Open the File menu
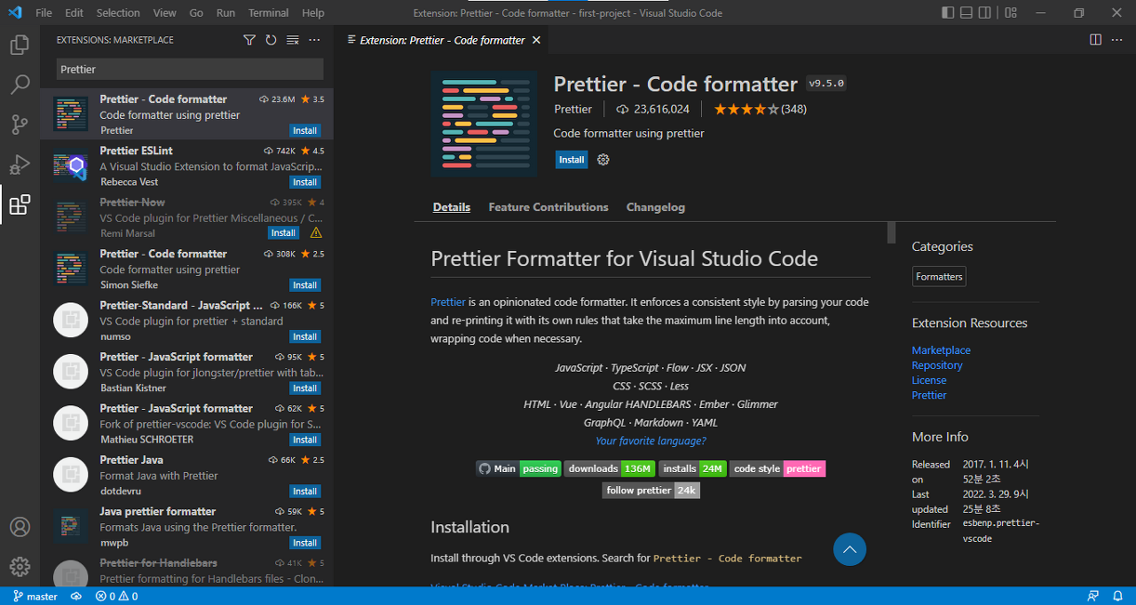 coord(43,13)
